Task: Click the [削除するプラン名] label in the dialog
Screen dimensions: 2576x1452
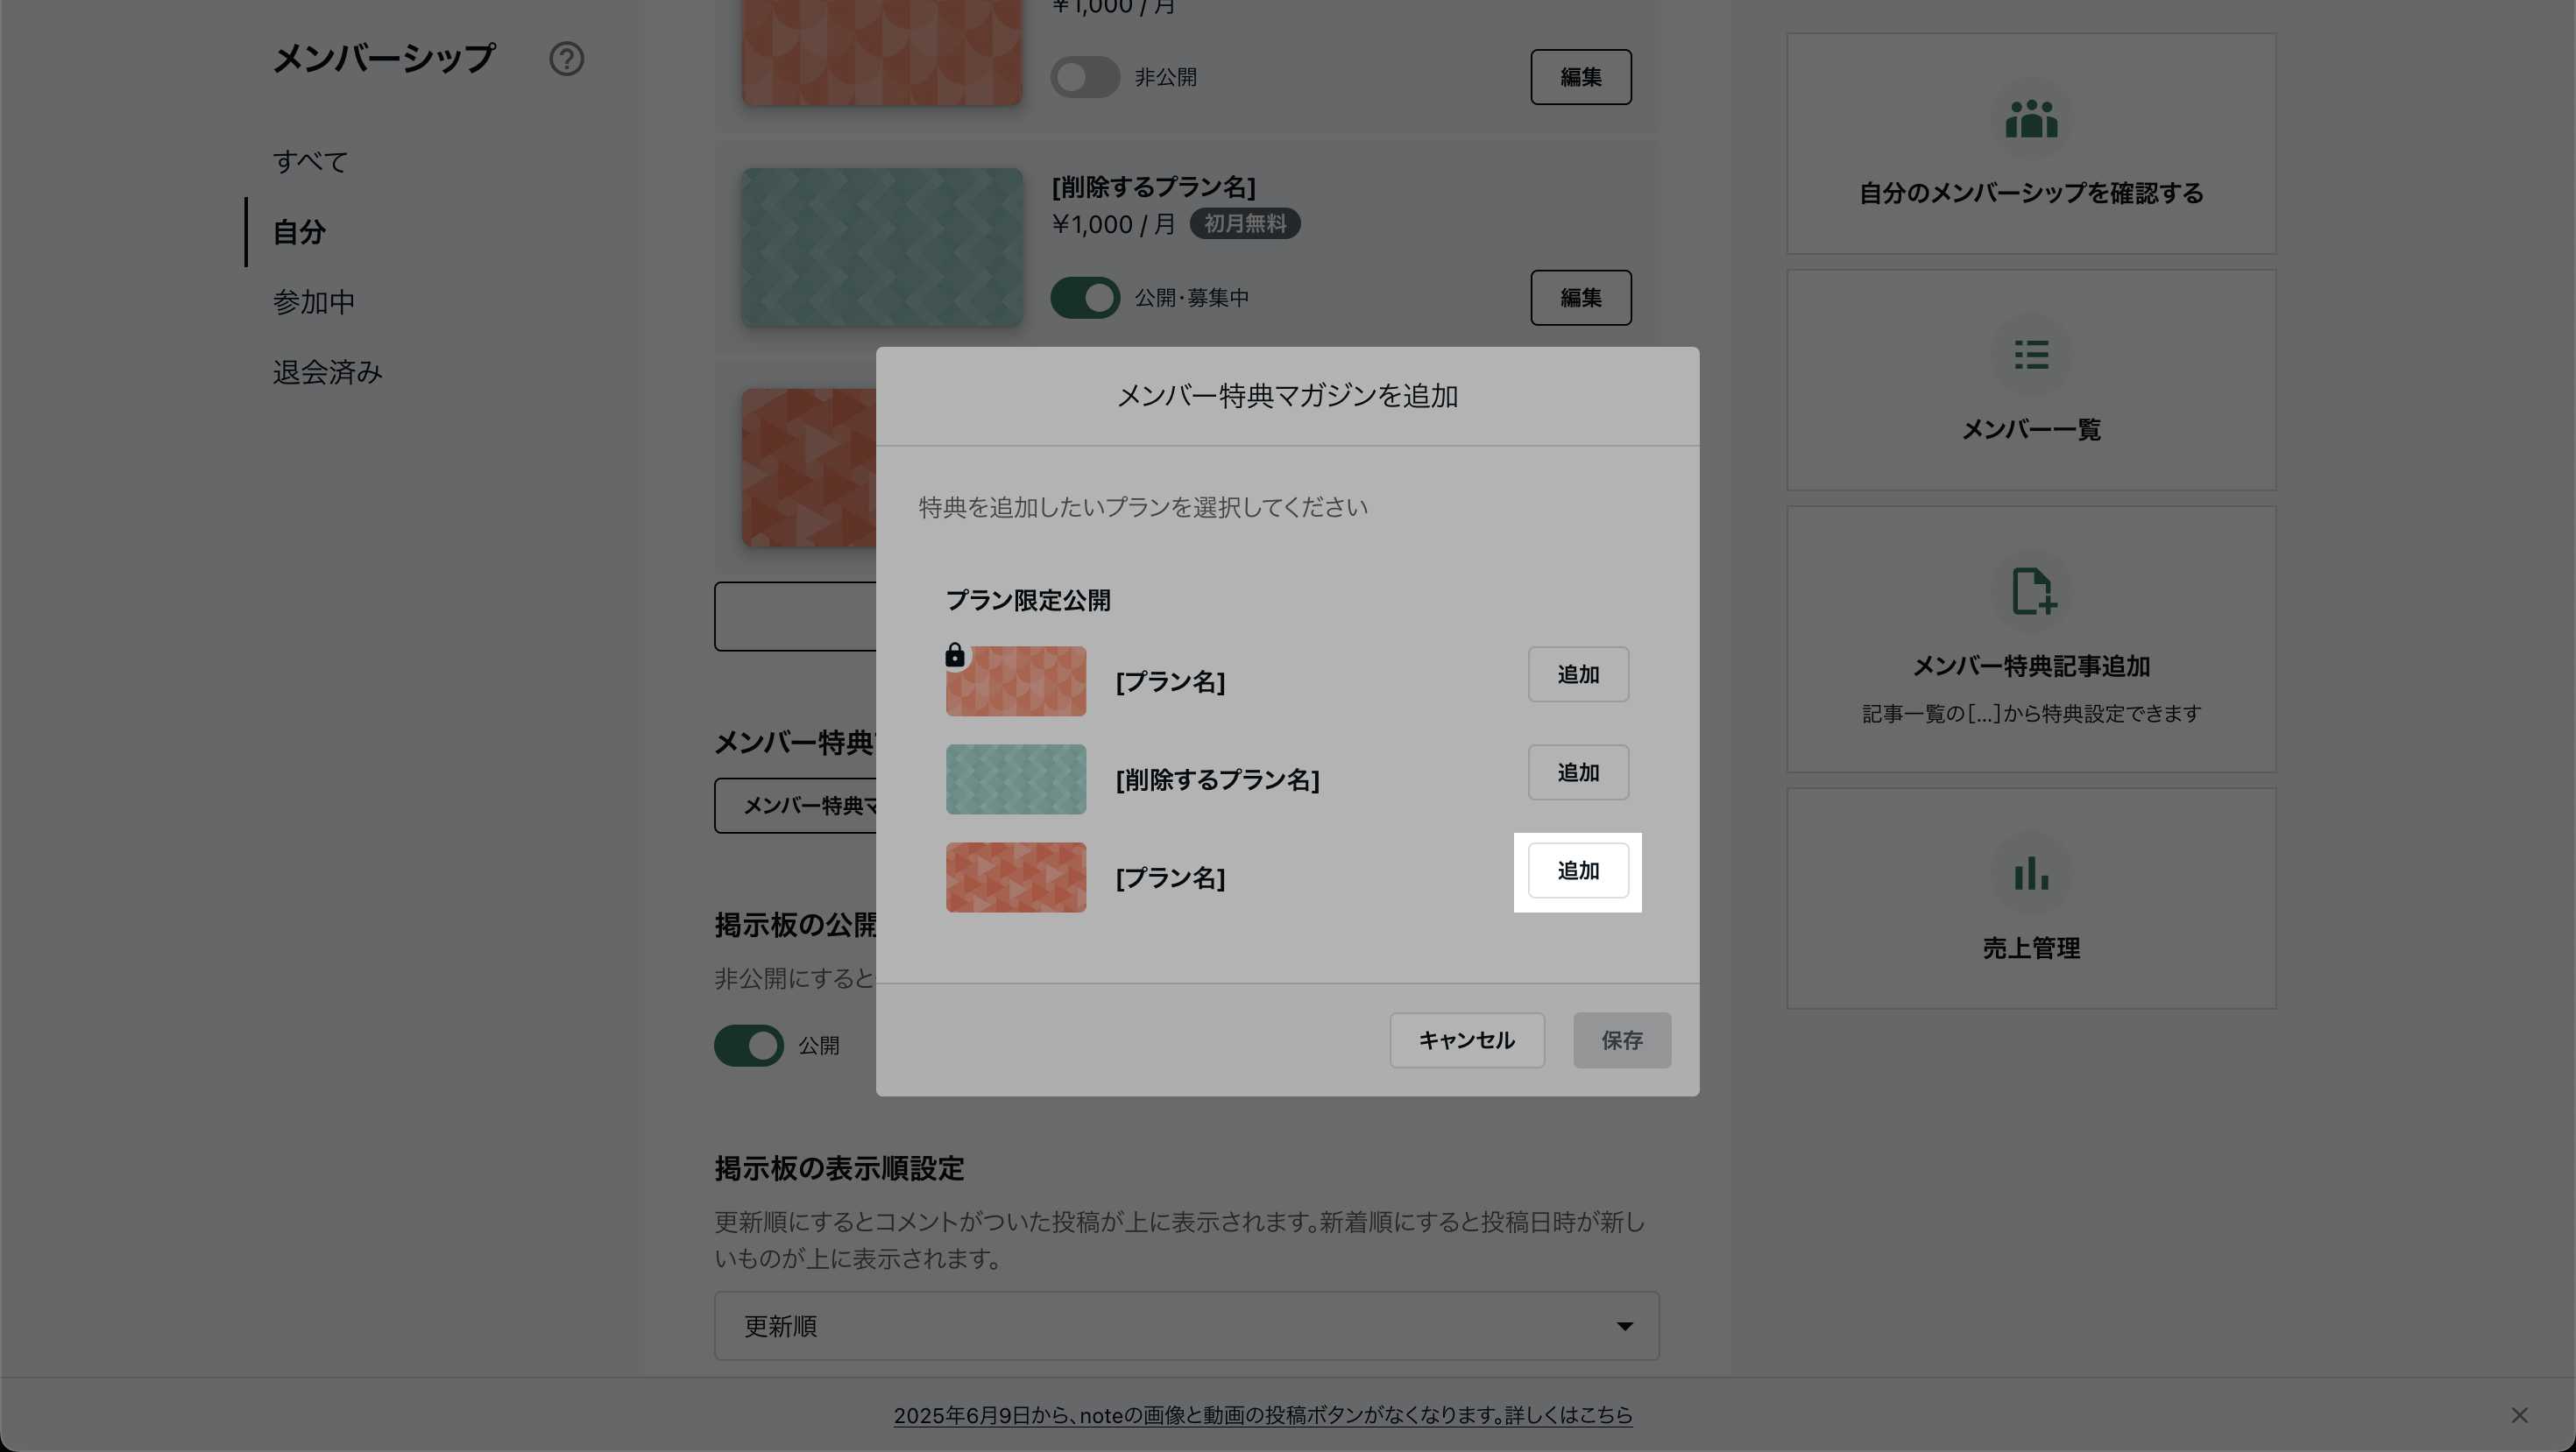Action: pos(1217,779)
